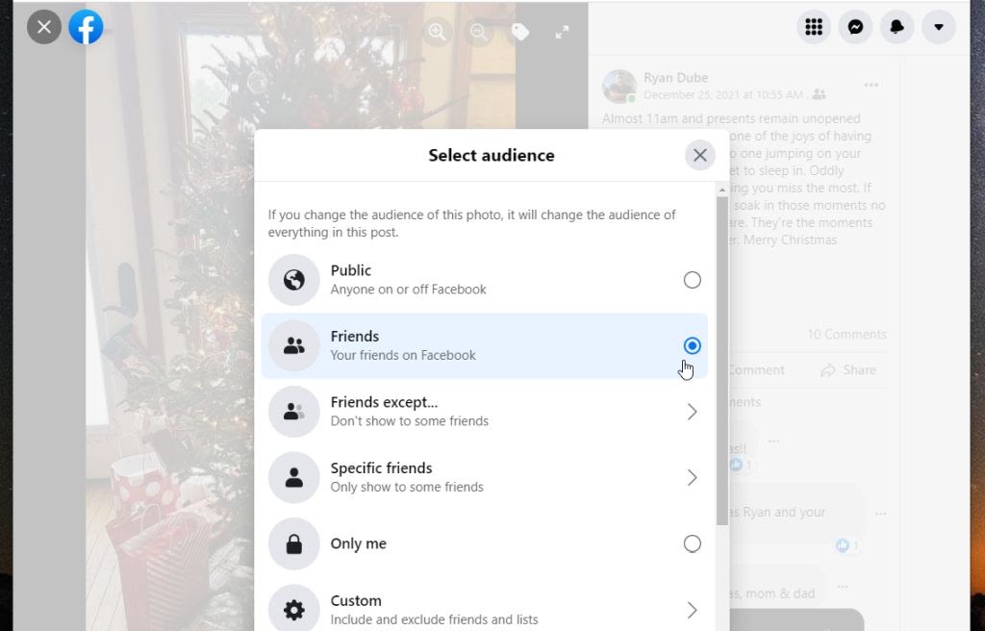Click Ryan Dube's profile picture
The height and width of the screenshot is (631, 985).
tap(619, 87)
